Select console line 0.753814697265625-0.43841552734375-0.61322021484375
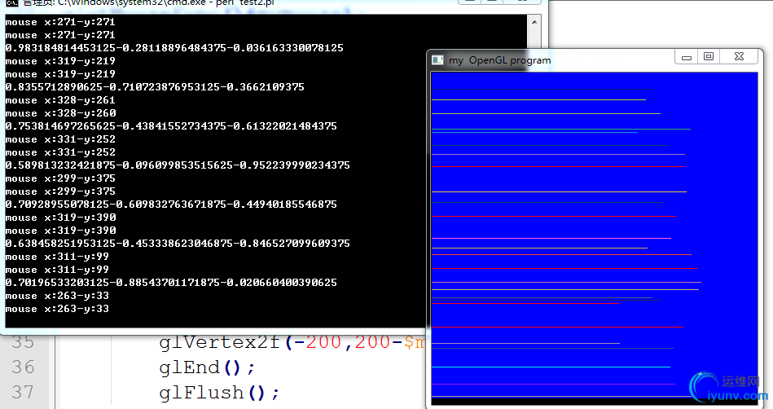This screenshot has width=773, height=409. (171, 125)
